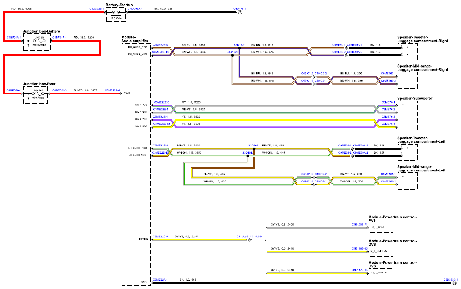Select the VBATT pin name
Screen dimensions: 461x289
point(128,93)
